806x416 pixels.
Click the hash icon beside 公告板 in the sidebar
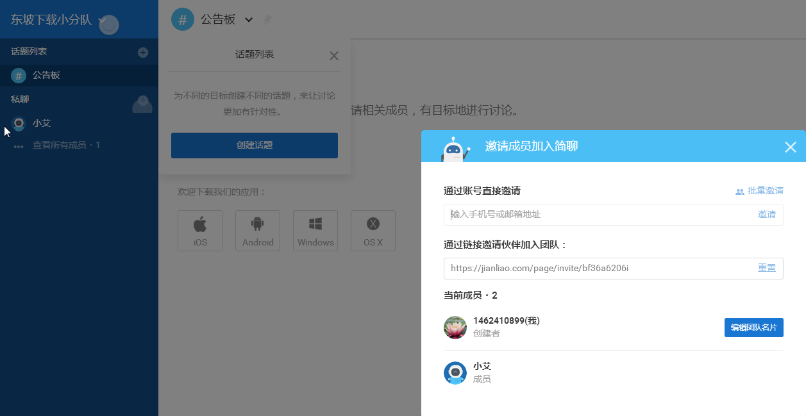[19, 75]
